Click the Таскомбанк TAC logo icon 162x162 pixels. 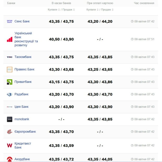click(9, 57)
